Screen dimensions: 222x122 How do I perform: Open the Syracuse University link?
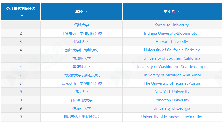point(172,25)
